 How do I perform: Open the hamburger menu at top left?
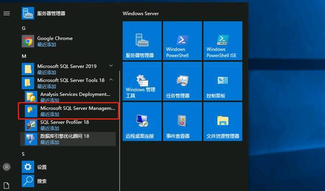[x=7, y=13]
